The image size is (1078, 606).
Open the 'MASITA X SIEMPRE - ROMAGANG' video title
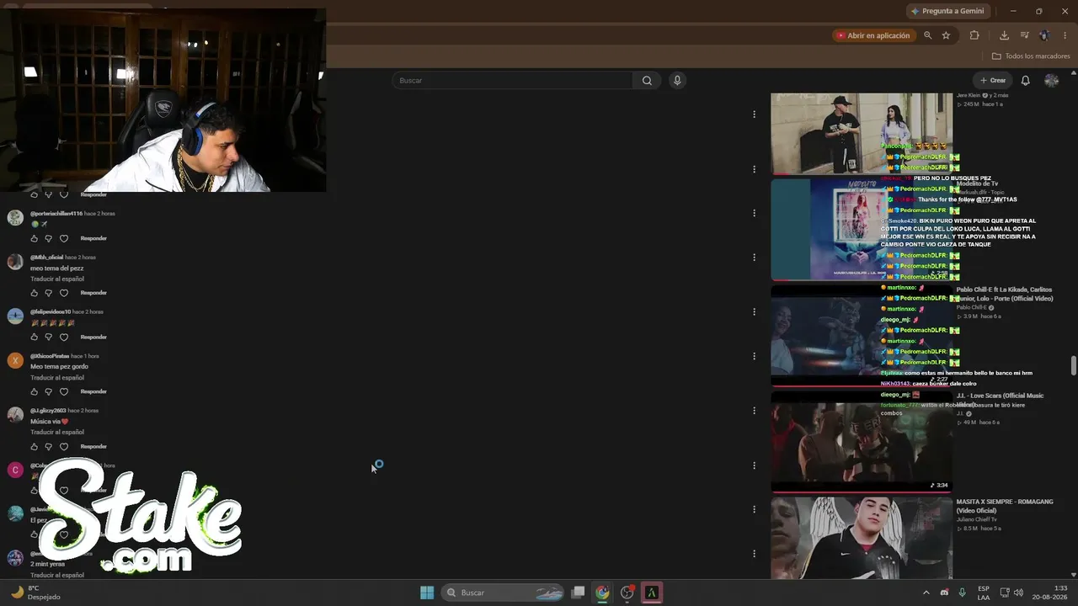point(1005,506)
